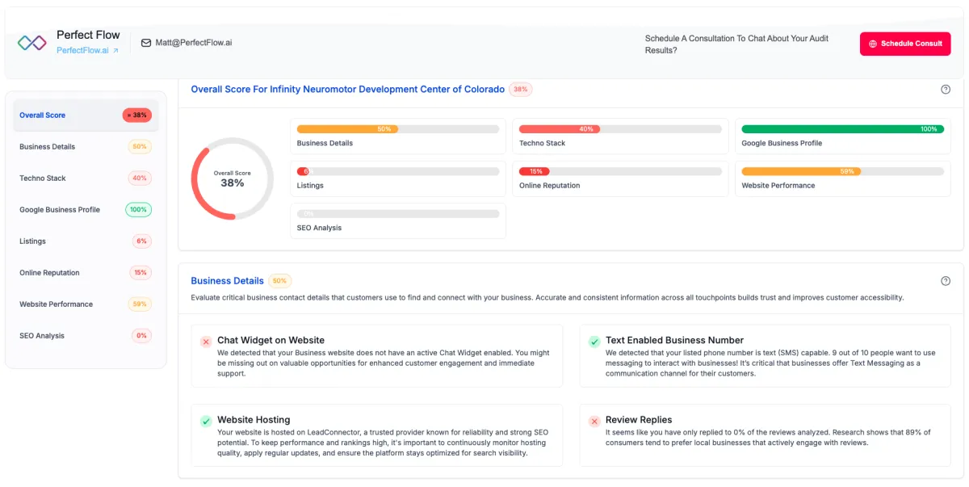Image resolution: width=969 pixels, height=487 pixels.
Task: Click red X icon for Review Replies
Action: tap(594, 421)
